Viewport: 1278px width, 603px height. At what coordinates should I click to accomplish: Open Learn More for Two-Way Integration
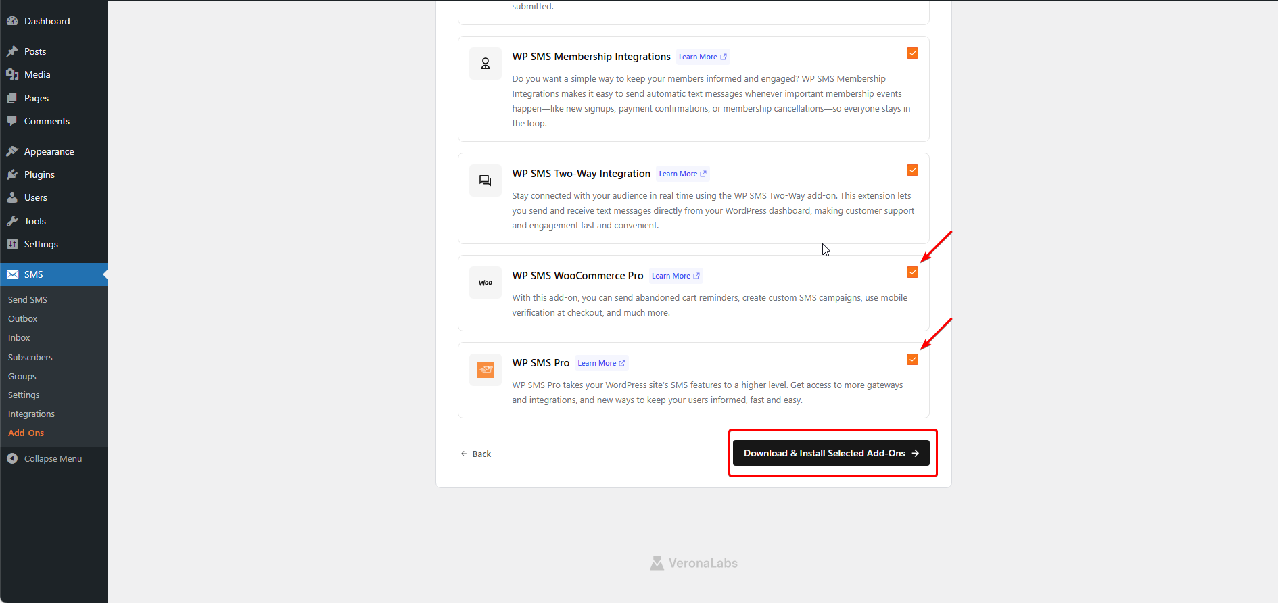[x=682, y=174]
